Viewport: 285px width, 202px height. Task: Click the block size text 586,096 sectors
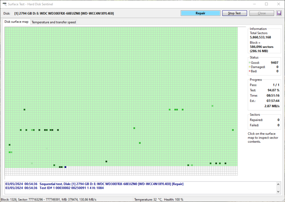[x=261, y=47]
